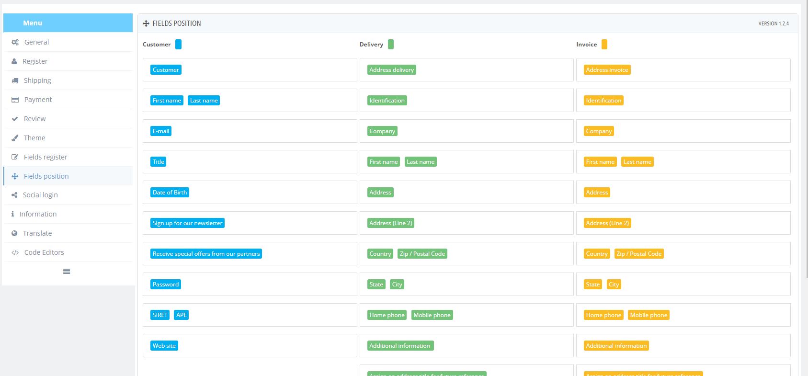Image resolution: width=808 pixels, height=376 pixels.
Task: Click the Shipping truck icon
Action: coord(15,80)
